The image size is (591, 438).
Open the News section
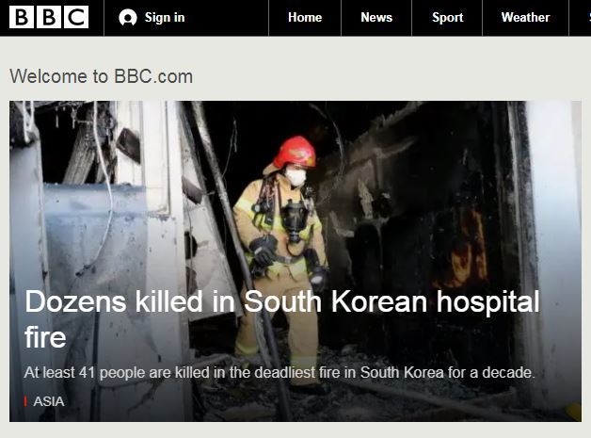tap(376, 17)
